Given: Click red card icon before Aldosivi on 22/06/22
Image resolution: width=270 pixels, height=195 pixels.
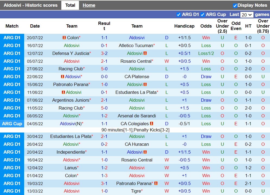Looking at the screenshot, I should 62,77.
